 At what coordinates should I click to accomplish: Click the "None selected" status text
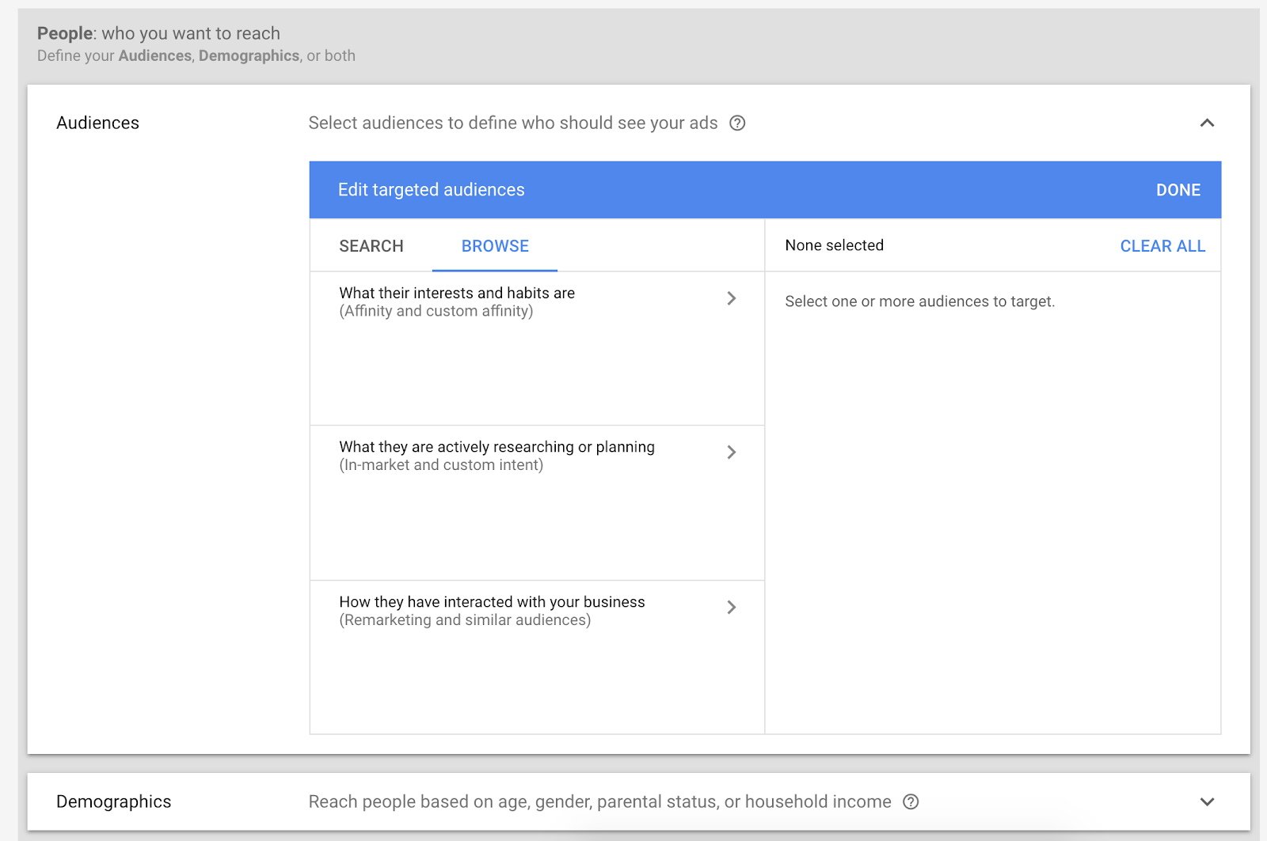pyautogui.click(x=834, y=246)
